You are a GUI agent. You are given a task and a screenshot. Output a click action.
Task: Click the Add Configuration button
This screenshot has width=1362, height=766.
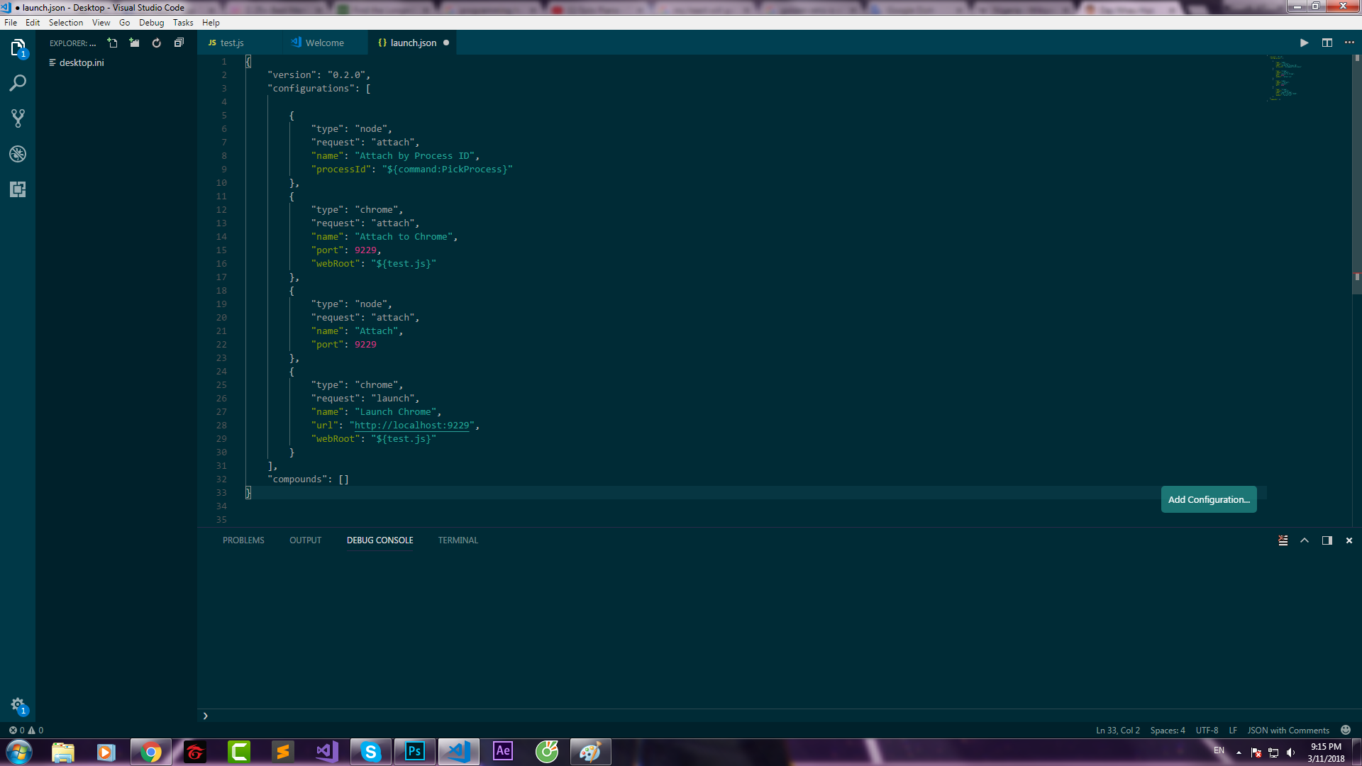[1209, 499]
